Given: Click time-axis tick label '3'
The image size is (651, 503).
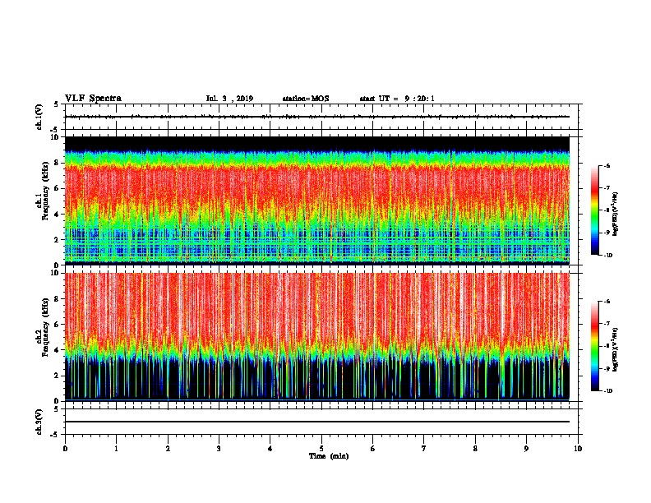Looking at the screenshot, I should point(219,449).
